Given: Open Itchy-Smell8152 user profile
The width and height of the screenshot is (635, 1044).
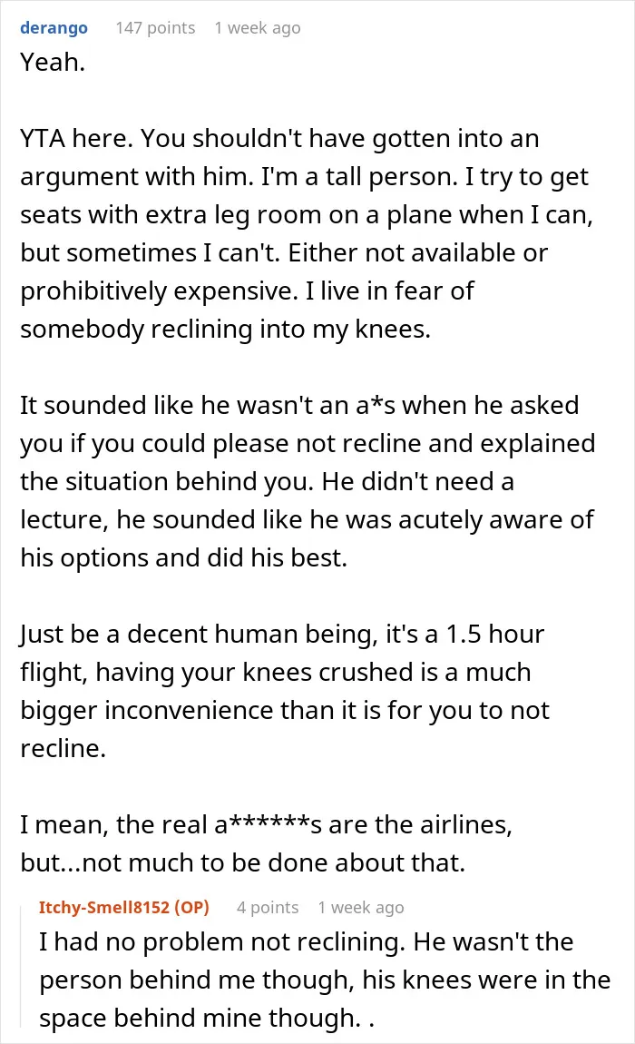Looking at the screenshot, I should click(103, 908).
